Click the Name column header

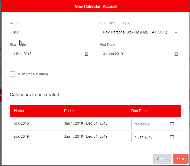point(19,111)
